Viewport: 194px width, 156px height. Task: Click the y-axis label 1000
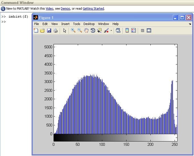coord(48,116)
